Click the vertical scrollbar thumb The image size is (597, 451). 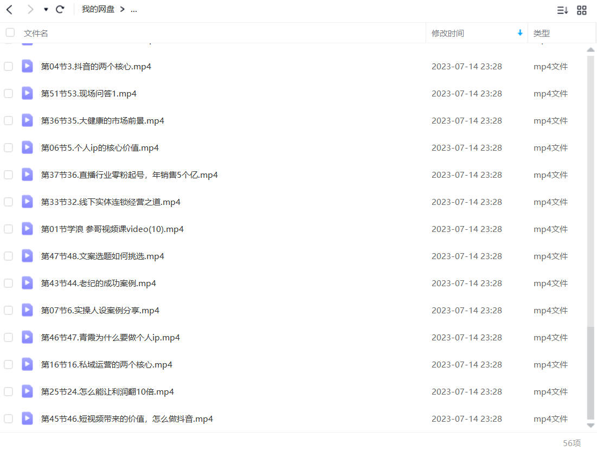coord(590,372)
